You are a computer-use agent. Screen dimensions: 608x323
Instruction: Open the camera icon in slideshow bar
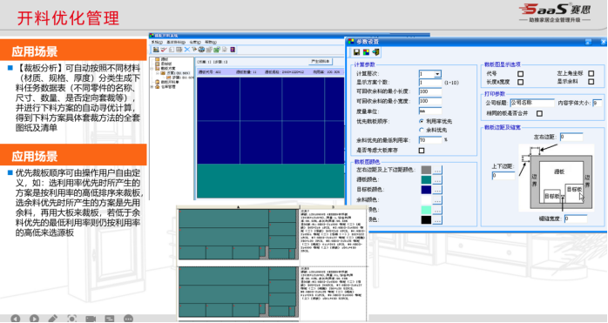pos(91,319)
